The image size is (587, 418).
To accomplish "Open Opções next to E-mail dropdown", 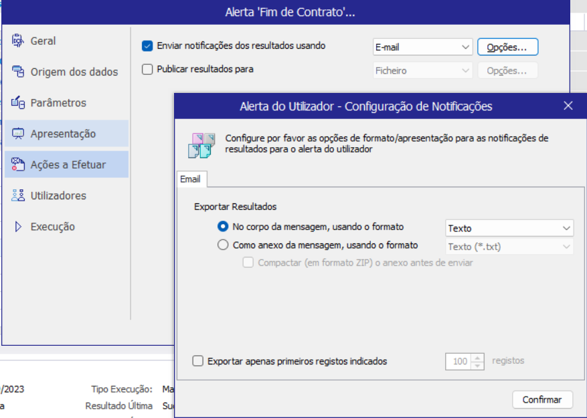I will (507, 47).
